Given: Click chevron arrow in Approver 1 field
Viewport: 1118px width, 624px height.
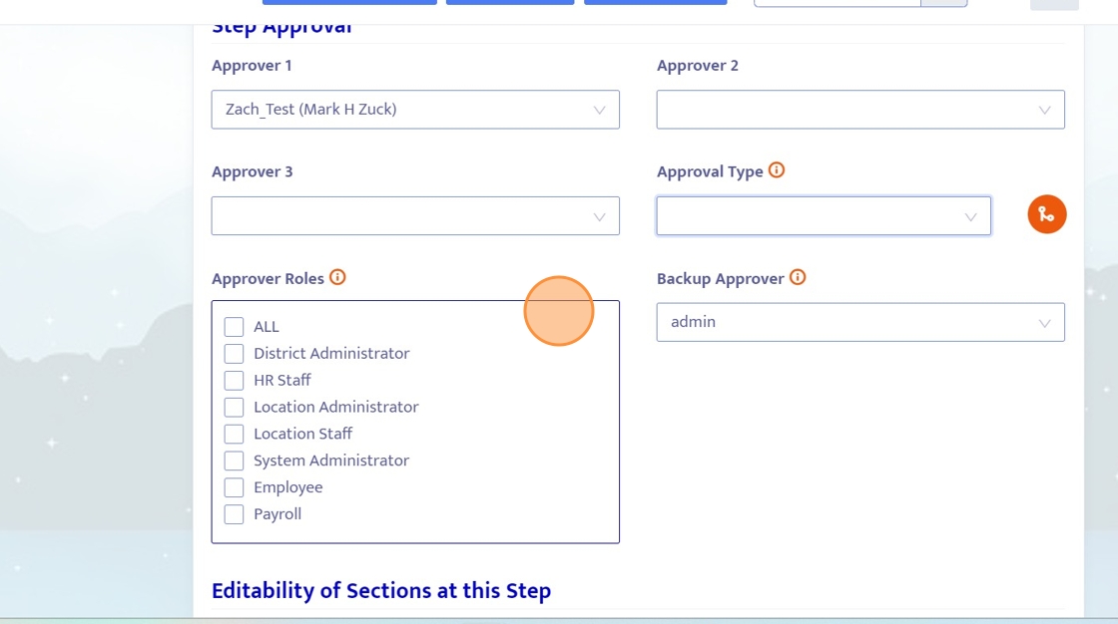Looking at the screenshot, I should pos(600,110).
